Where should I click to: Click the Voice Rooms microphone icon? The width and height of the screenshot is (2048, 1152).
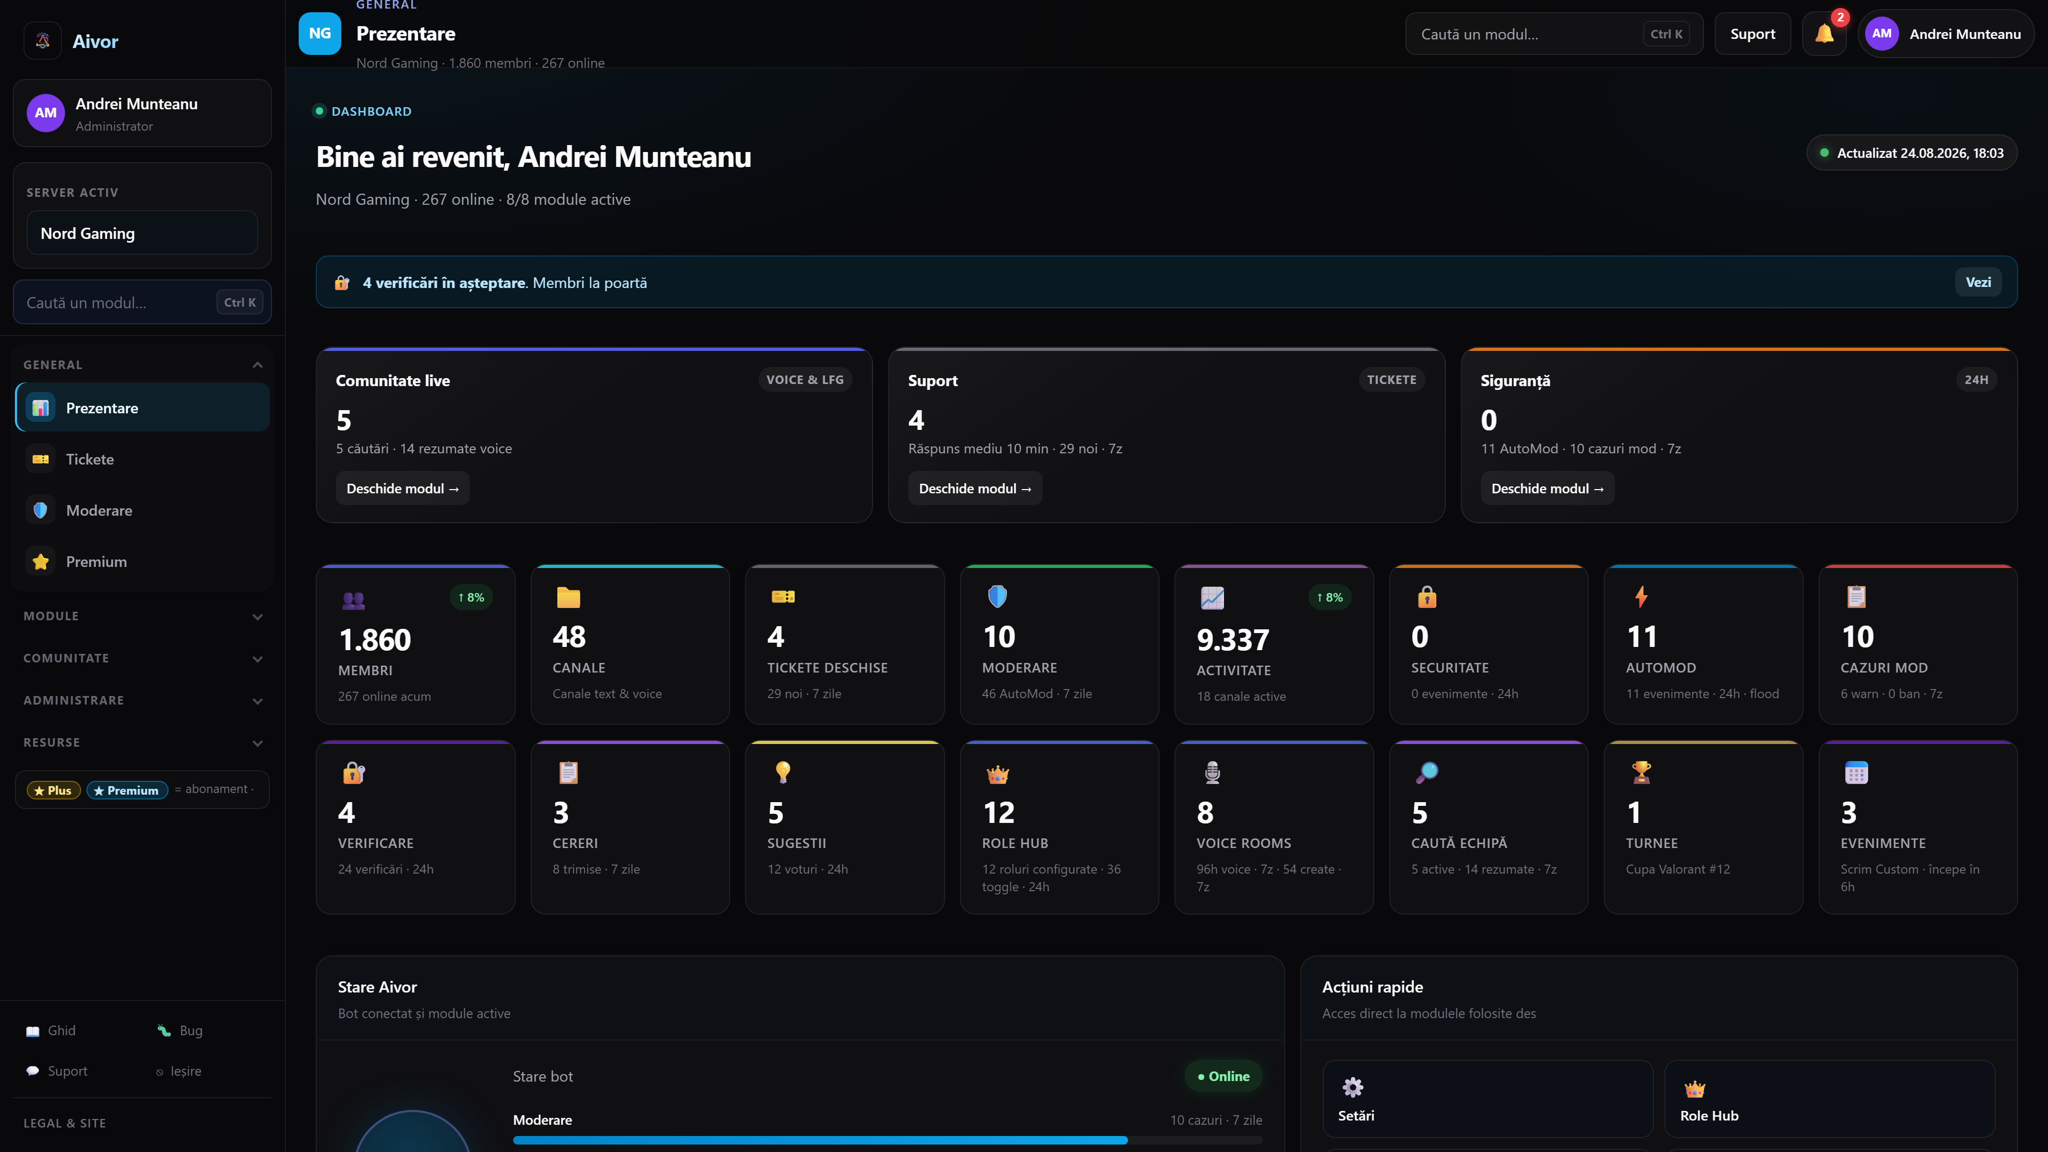pyautogui.click(x=1212, y=772)
